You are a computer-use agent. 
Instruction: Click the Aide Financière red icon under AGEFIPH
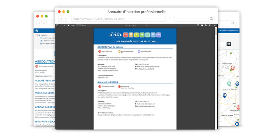[99, 52]
